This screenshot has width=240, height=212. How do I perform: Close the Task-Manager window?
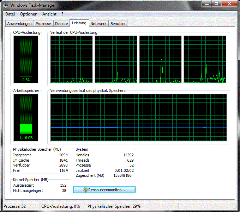tap(229, 4)
